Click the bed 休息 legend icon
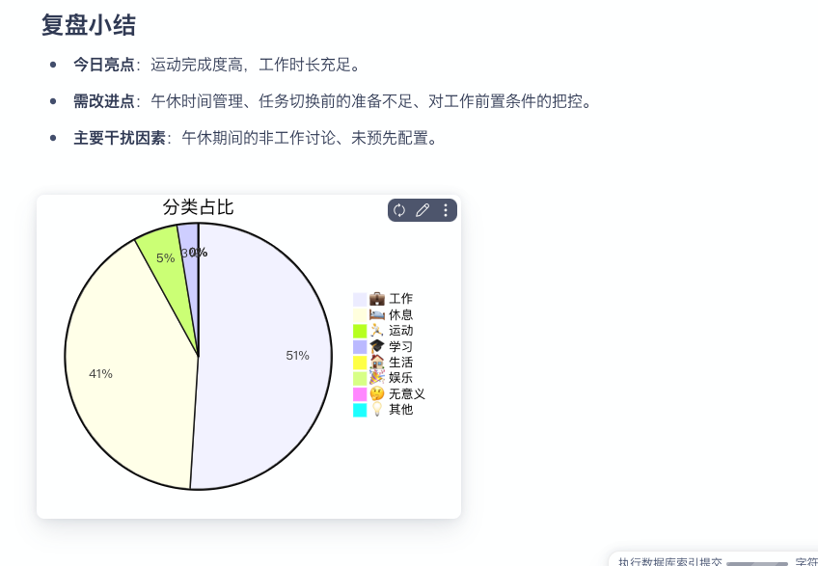This screenshot has width=818, height=566. (377, 314)
